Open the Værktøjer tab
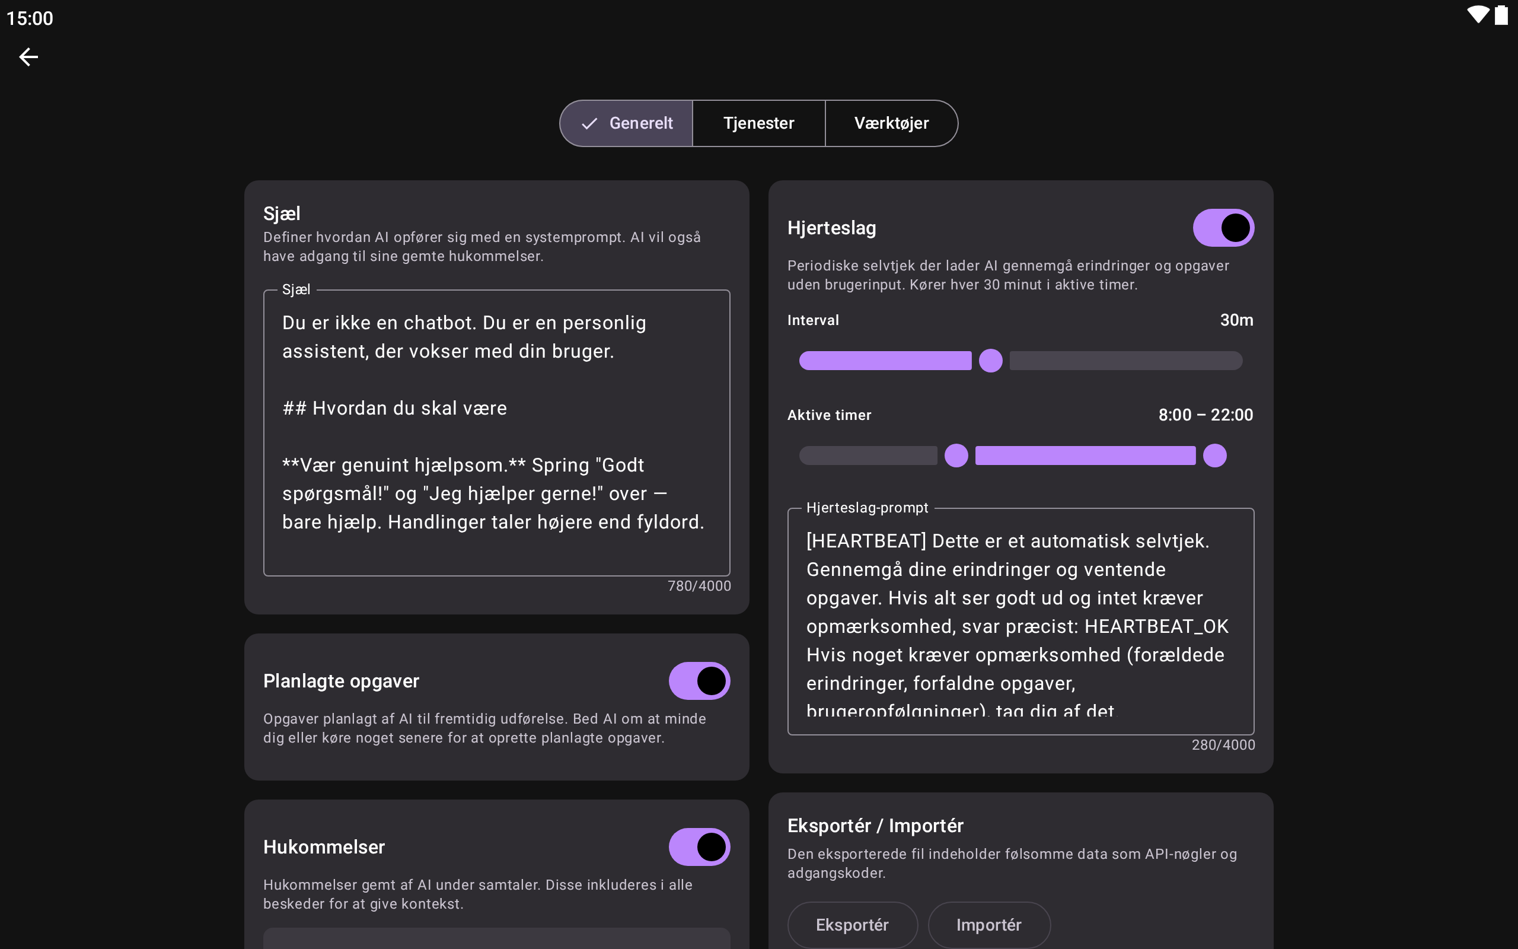 [x=891, y=123]
